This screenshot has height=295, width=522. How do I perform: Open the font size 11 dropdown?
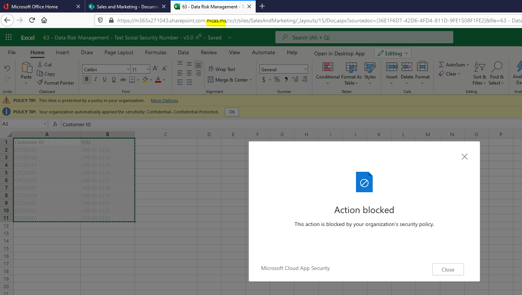pos(147,69)
